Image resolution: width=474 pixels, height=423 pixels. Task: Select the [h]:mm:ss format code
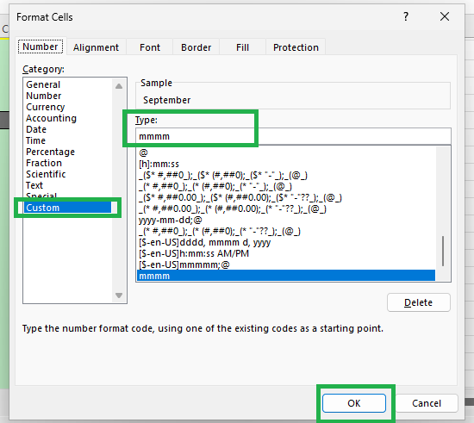(286, 164)
